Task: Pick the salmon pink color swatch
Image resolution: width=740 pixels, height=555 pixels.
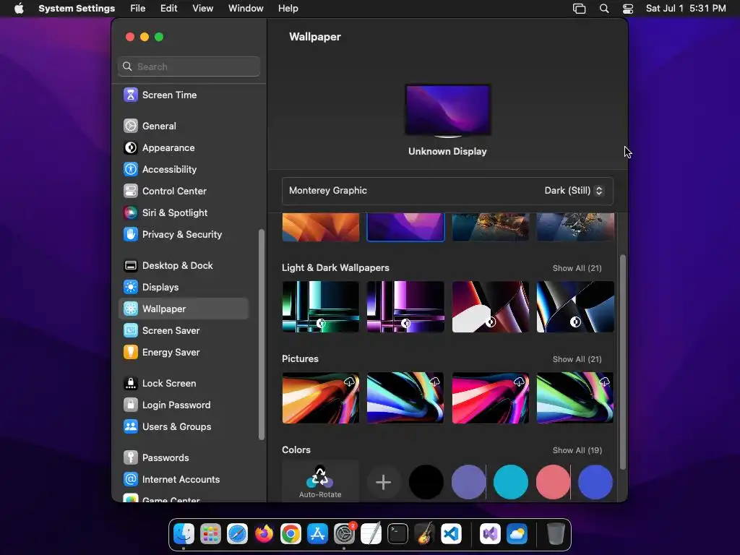Action: click(553, 482)
